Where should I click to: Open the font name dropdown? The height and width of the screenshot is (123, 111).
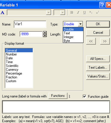coord(48,13)
